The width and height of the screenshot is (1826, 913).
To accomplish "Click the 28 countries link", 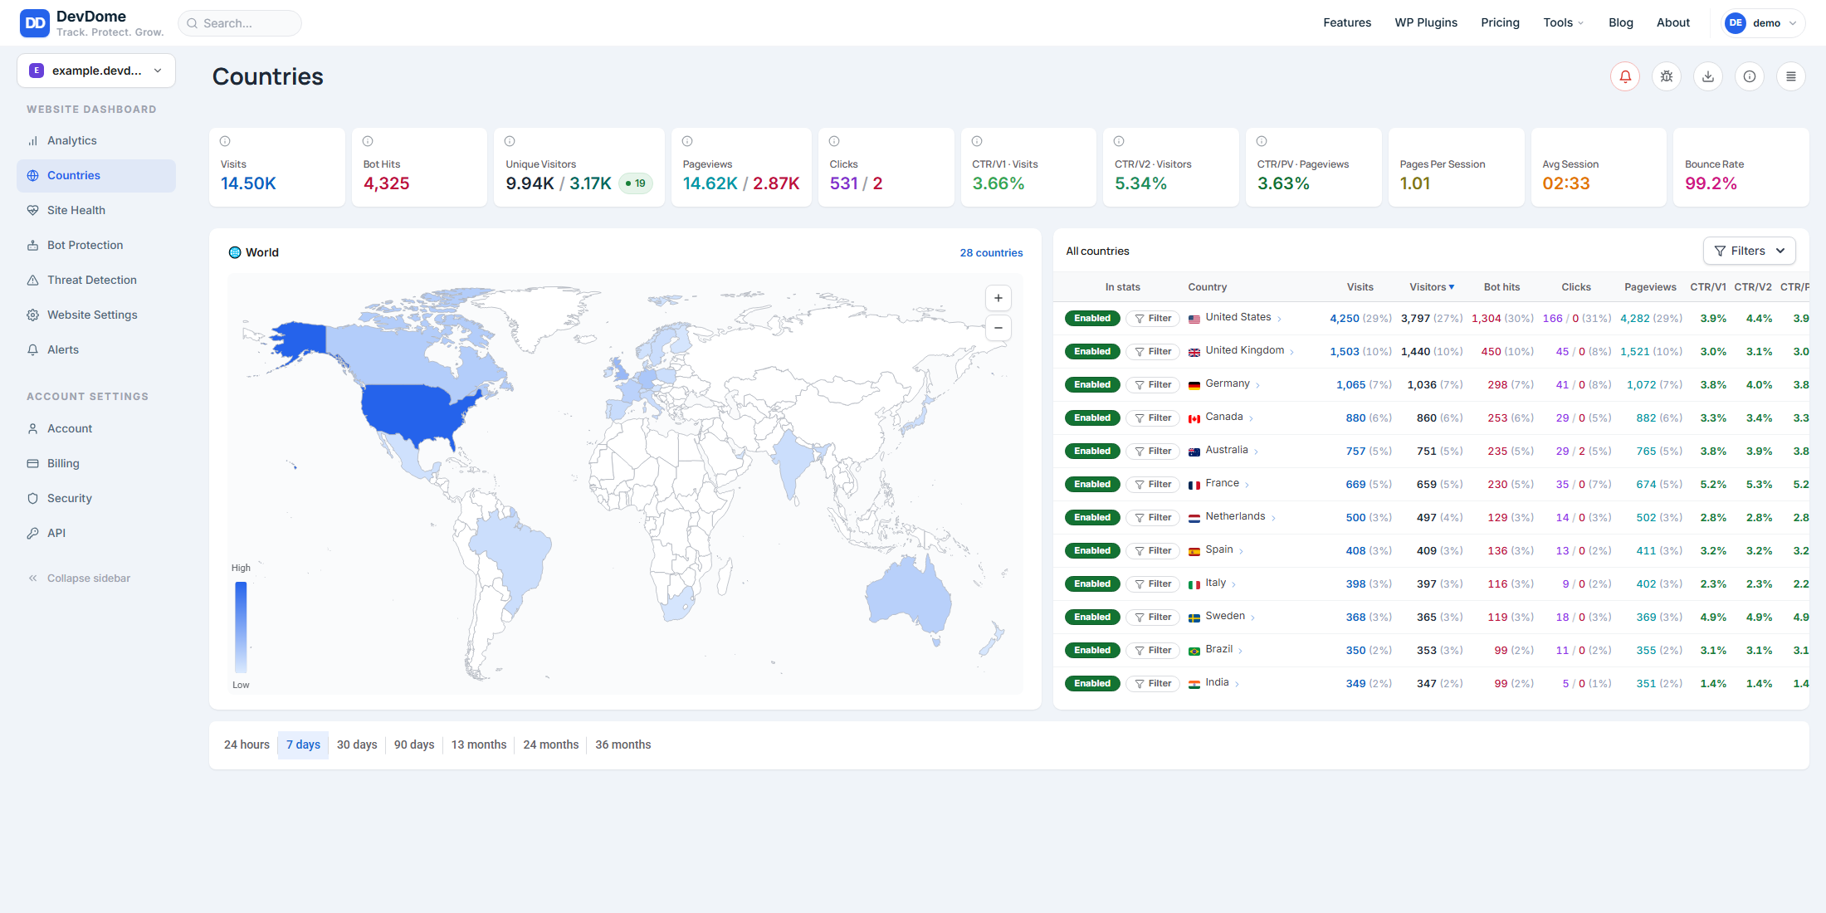I will [x=991, y=253].
